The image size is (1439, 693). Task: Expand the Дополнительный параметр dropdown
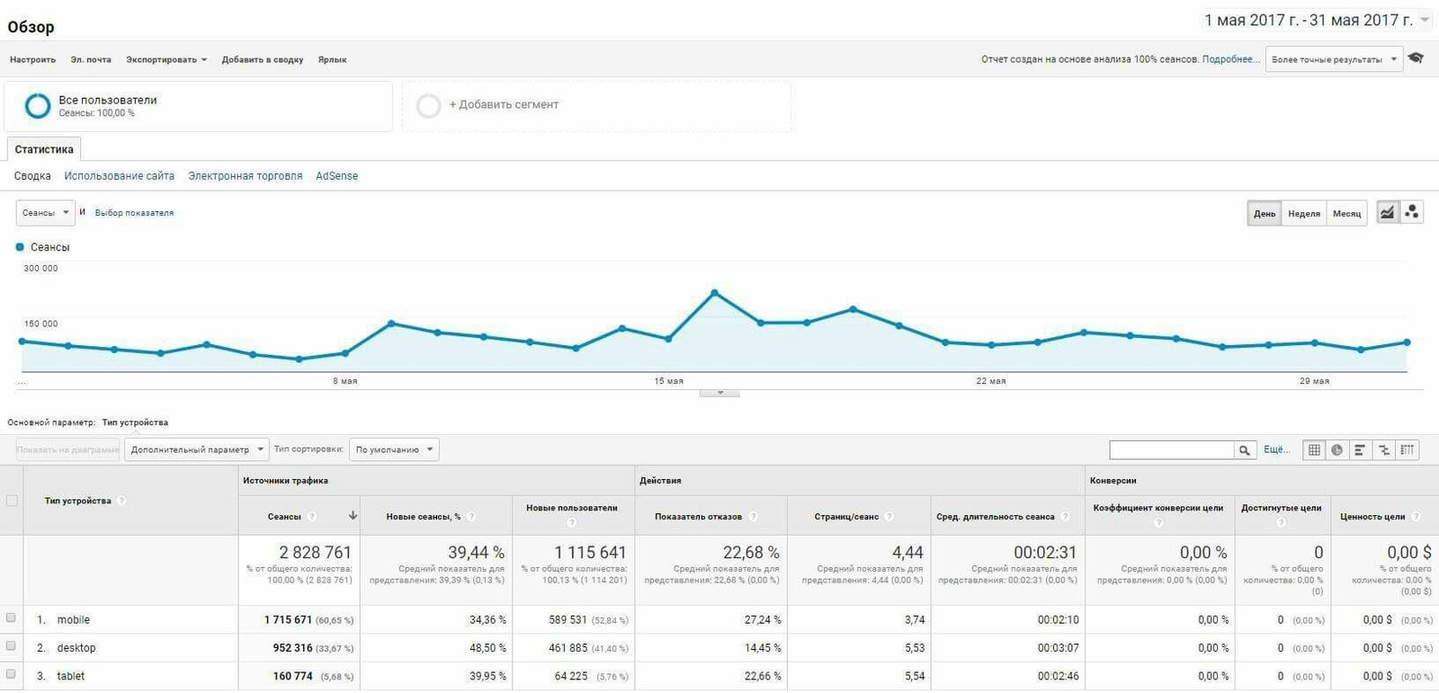click(x=197, y=449)
